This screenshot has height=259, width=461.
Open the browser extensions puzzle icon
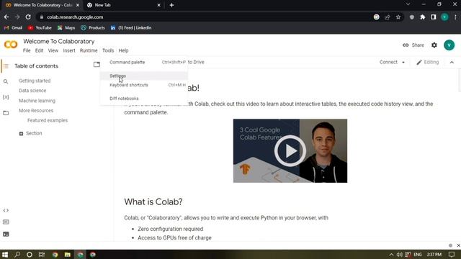[x=423, y=17]
